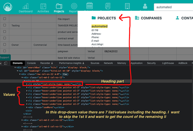Image resolution: width=193 pixels, height=131 pixels.
Task: Click the Projects label in the navbar
Action: pos(59,11)
